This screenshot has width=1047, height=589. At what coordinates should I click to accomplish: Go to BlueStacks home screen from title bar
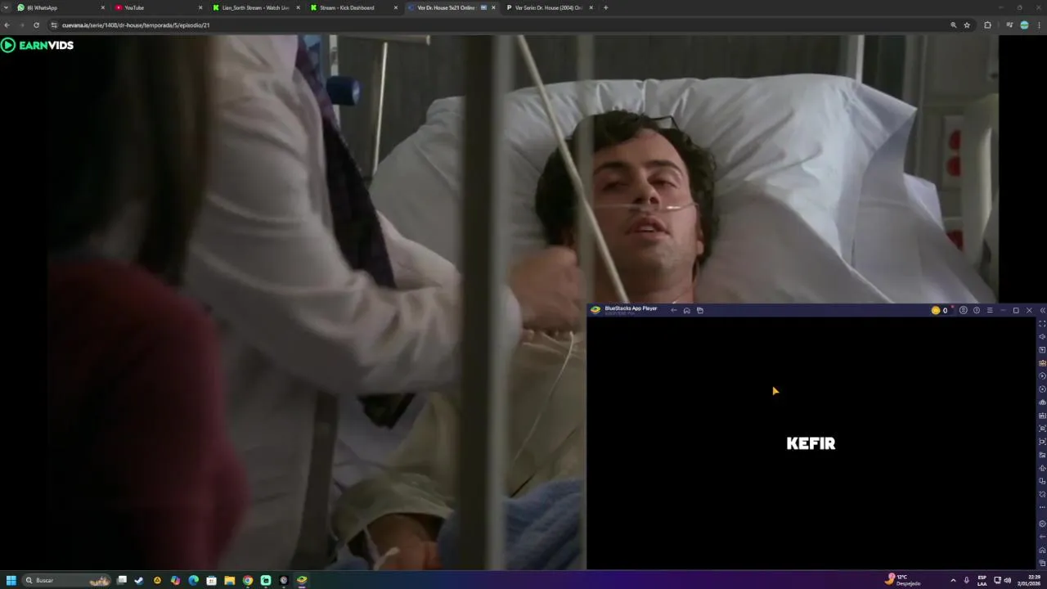point(686,310)
